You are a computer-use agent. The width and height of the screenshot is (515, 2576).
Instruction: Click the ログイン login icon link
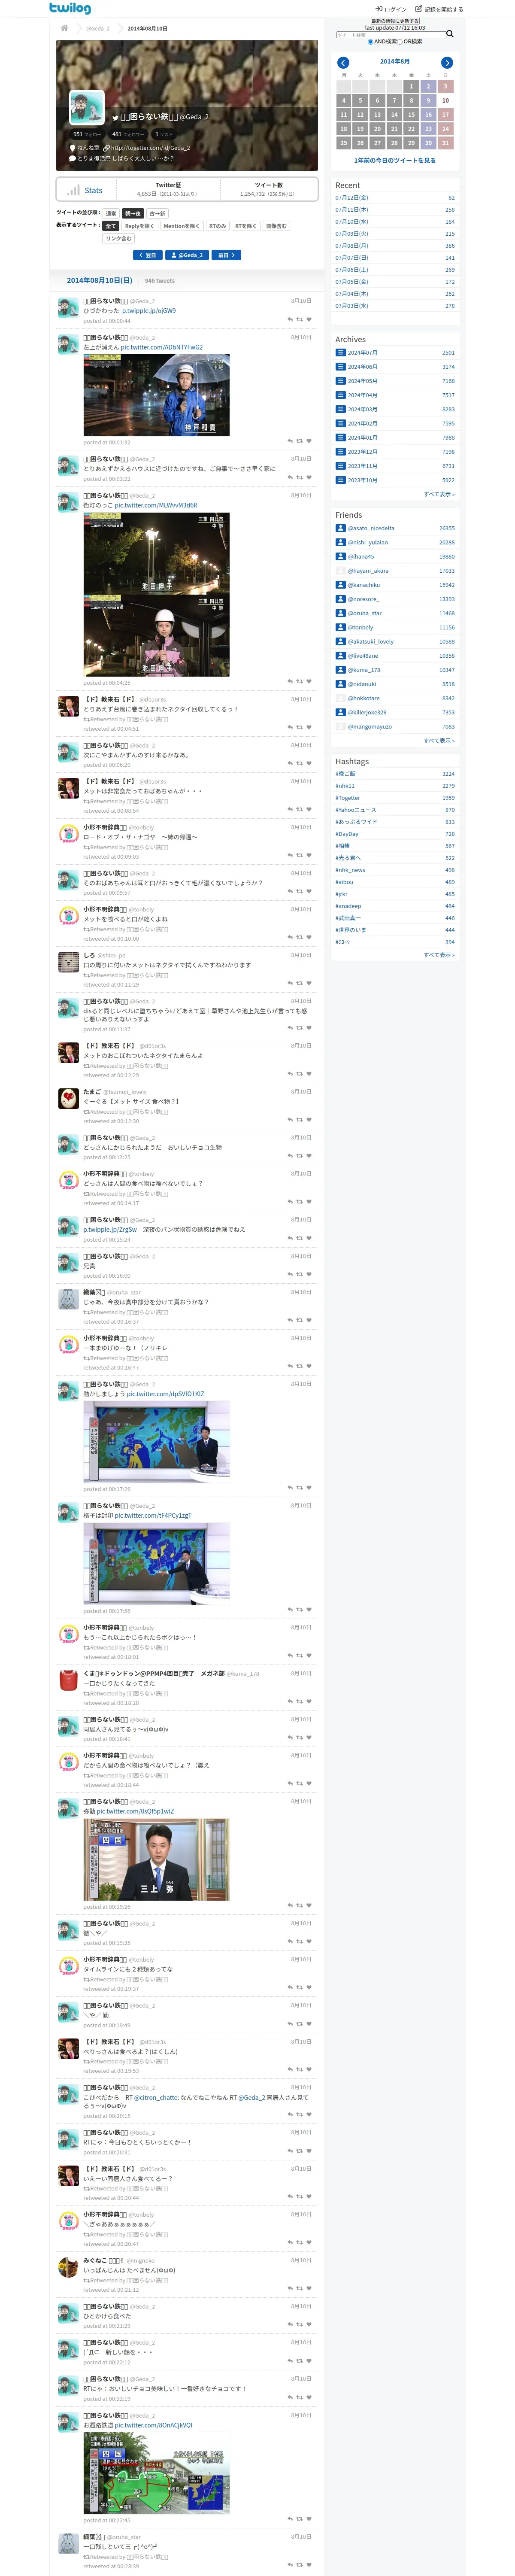click(x=391, y=9)
